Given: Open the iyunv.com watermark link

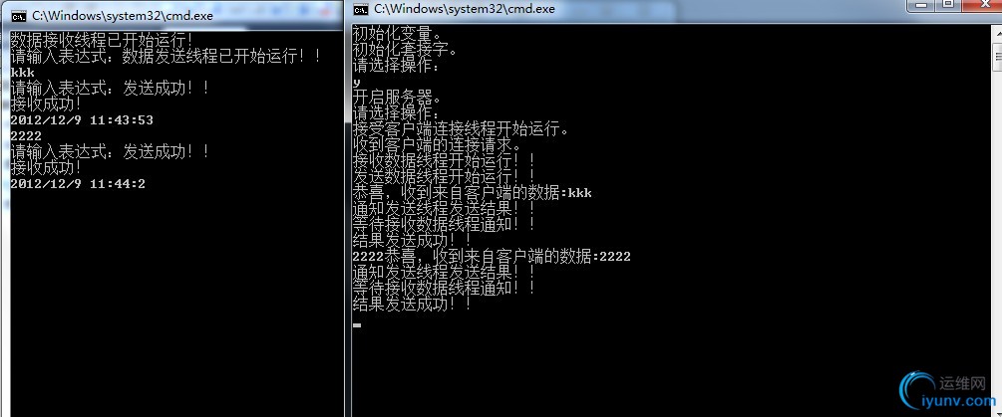Looking at the screenshot, I should [x=959, y=402].
